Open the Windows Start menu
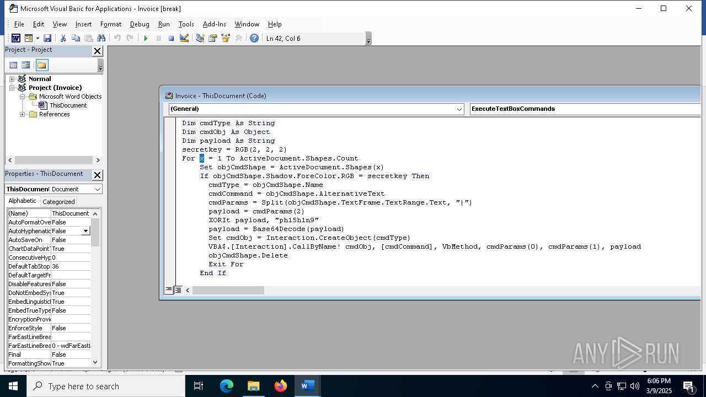 [x=13, y=386]
